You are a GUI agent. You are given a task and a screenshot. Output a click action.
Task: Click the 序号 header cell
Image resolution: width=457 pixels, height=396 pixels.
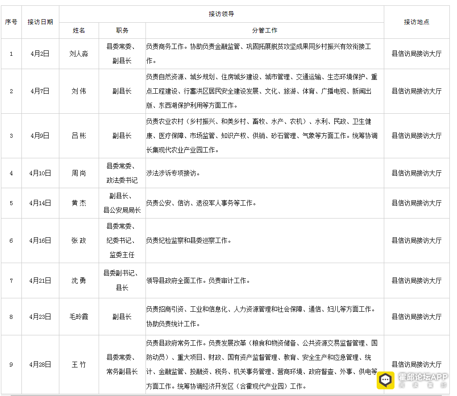pyautogui.click(x=11, y=22)
